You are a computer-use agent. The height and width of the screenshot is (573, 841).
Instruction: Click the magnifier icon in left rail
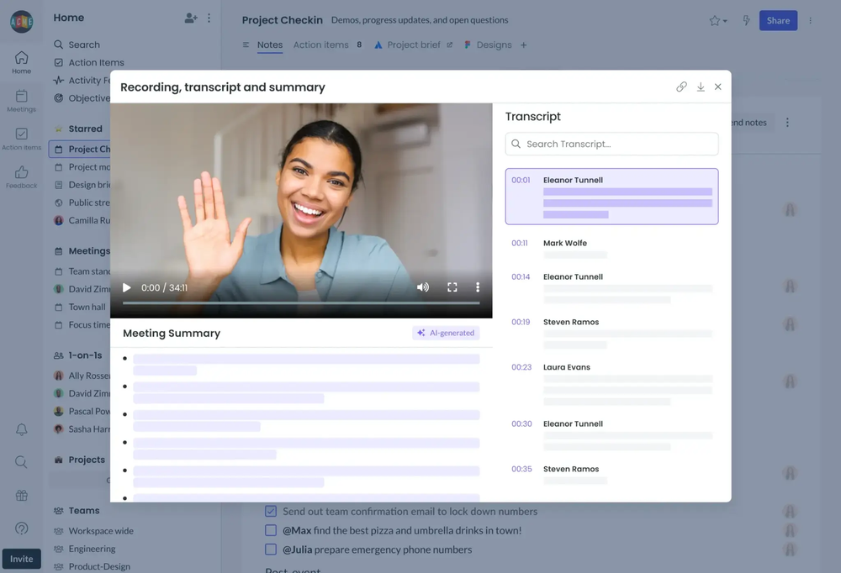pos(22,462)
